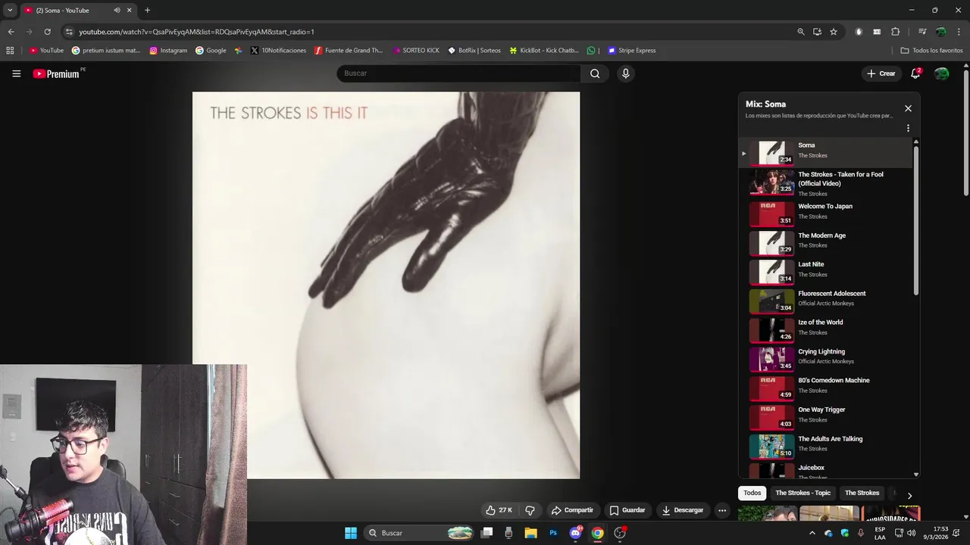Open the BotRix | Sorteos bookmark
The image size is (970, 545).
(x=474, y=51)
